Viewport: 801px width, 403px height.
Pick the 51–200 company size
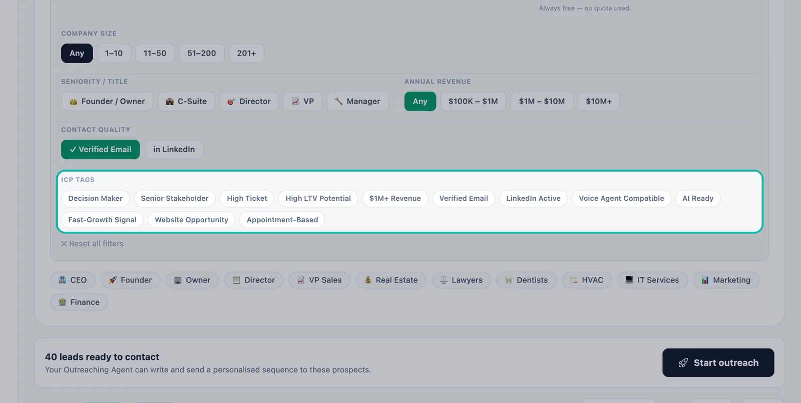pos(201,53)
